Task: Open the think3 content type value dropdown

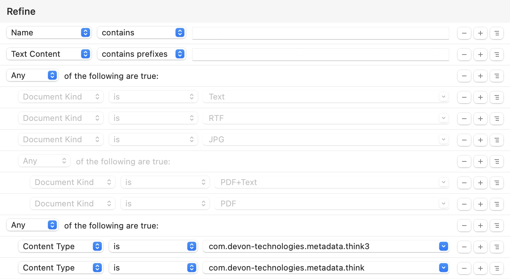Action: (x=443, y=247)
